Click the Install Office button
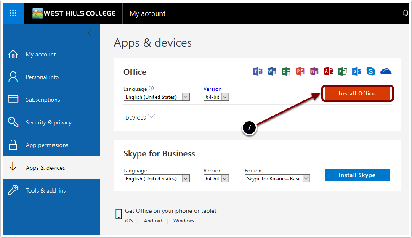Viewport: 412px width, 238px height. pos(357,93)
